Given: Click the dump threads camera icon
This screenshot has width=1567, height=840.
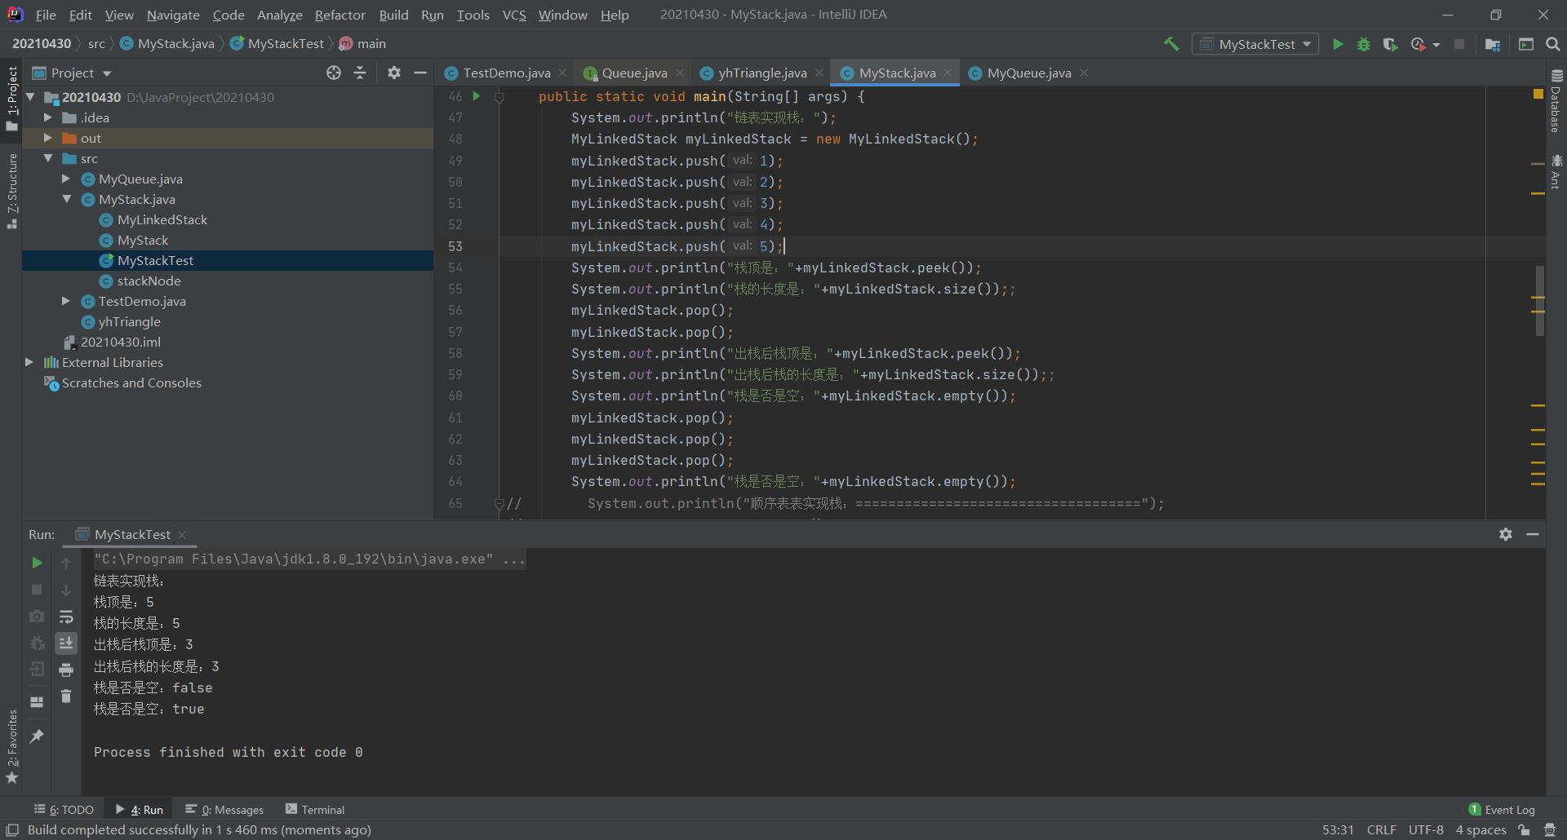Looking at the screenshot, I should pyautogui.click(x=37, y=617).
